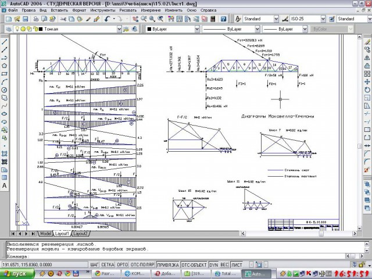Open the Layer Properties Manager icon
This screenshot has width=372, height=279.
click(9, 29)
